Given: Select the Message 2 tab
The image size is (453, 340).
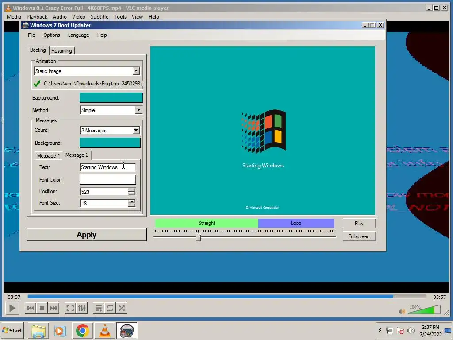Looking at the screenshot, I should coord(77,155).
